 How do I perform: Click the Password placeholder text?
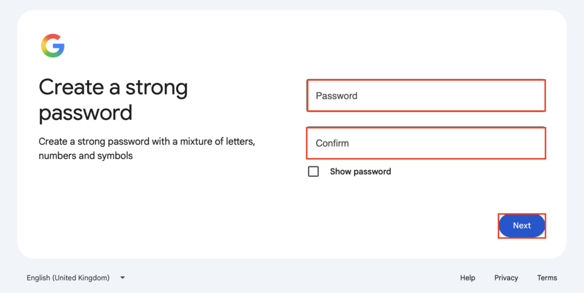[336, 96]
